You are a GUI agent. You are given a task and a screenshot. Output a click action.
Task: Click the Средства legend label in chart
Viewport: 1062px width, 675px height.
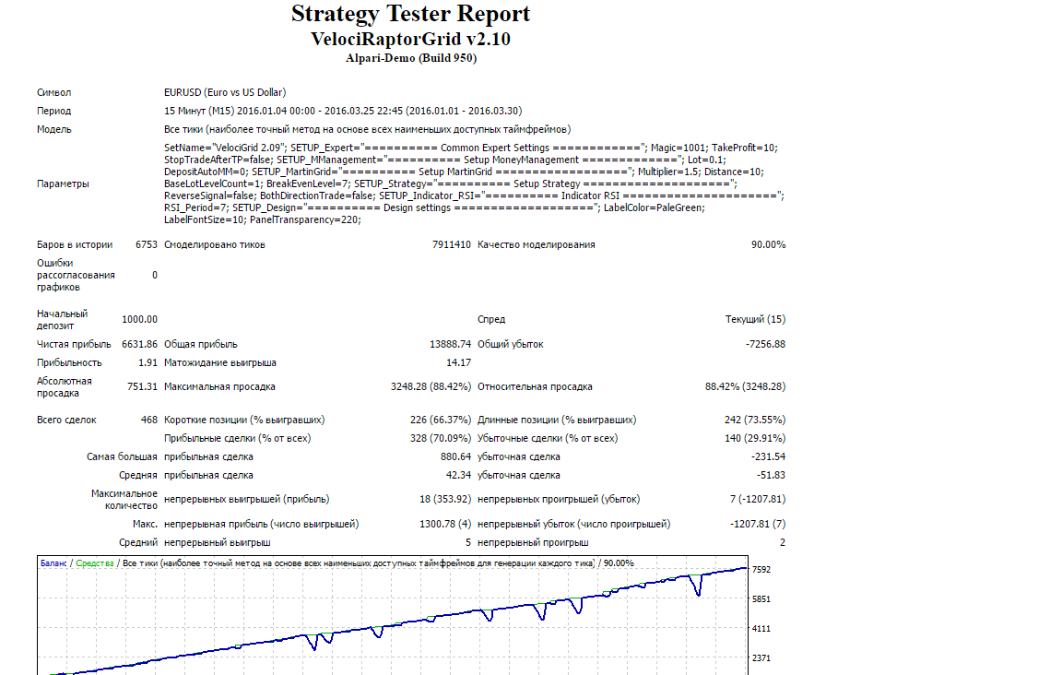click(95, 563)
